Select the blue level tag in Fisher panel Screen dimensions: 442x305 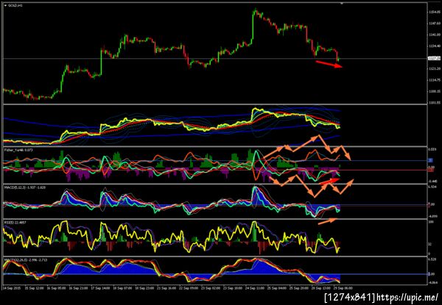pos(430,160)
